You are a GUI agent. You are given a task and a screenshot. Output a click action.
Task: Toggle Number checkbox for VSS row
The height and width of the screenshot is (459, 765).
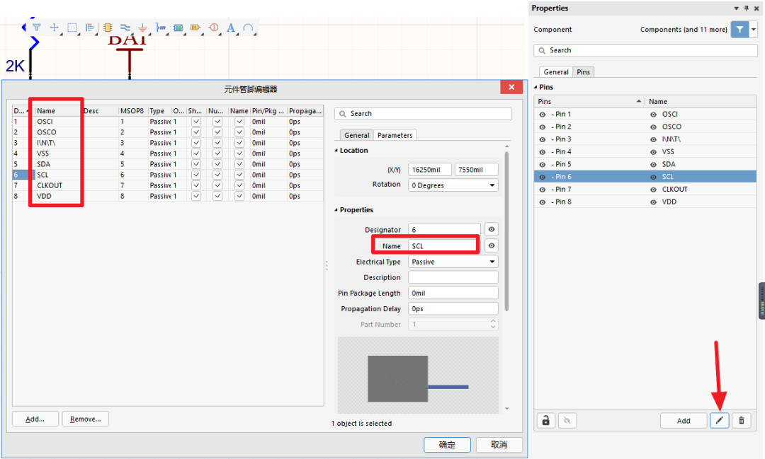217,153
